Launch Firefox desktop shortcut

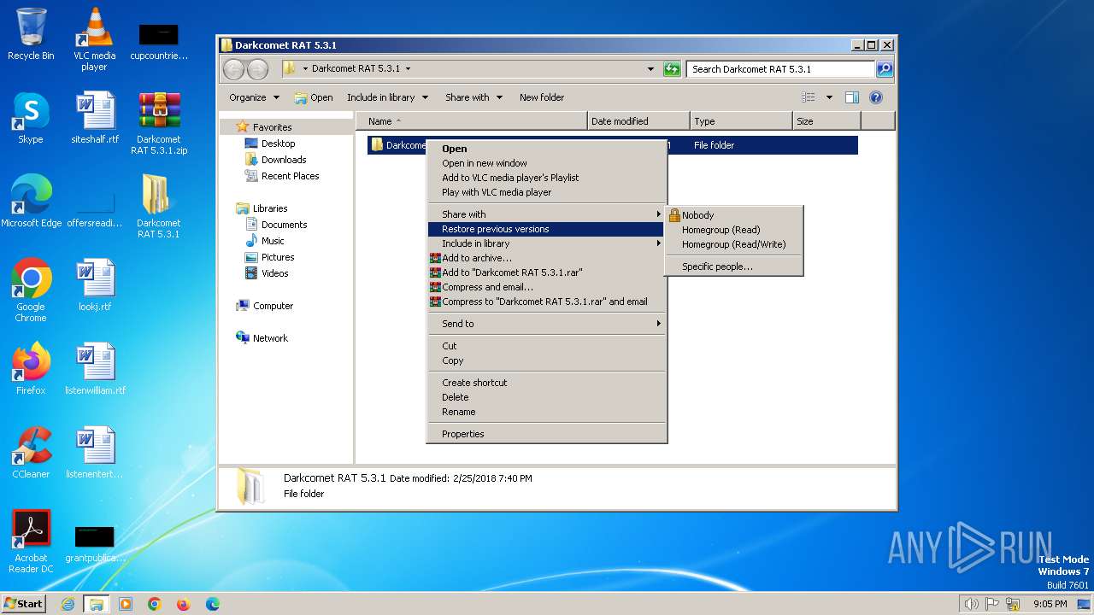(31, 369)
